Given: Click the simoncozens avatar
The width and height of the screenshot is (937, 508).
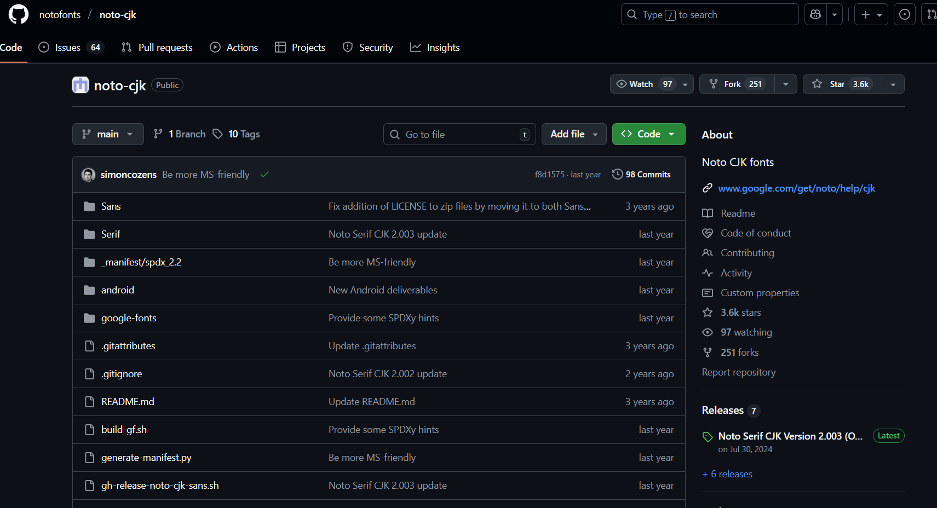Looking at the screenshot, I should tap(88, 175).
